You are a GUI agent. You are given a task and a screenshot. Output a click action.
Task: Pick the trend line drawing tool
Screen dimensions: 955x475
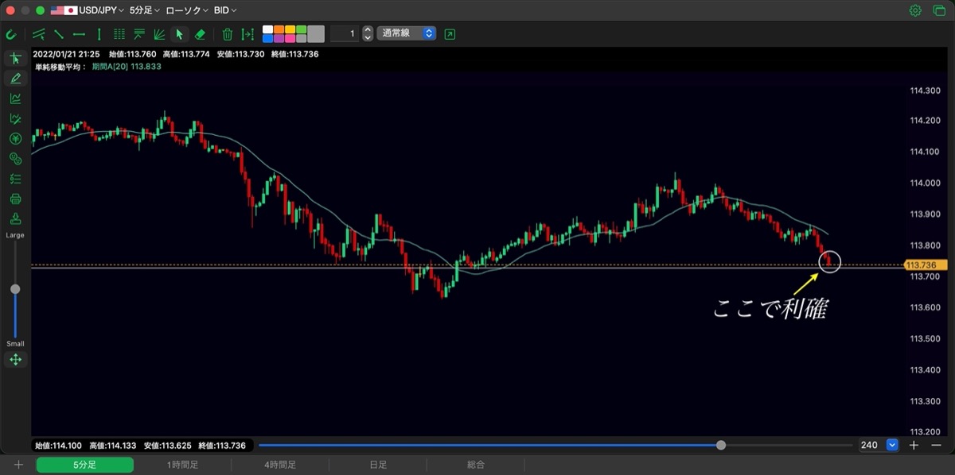[59, 34]
